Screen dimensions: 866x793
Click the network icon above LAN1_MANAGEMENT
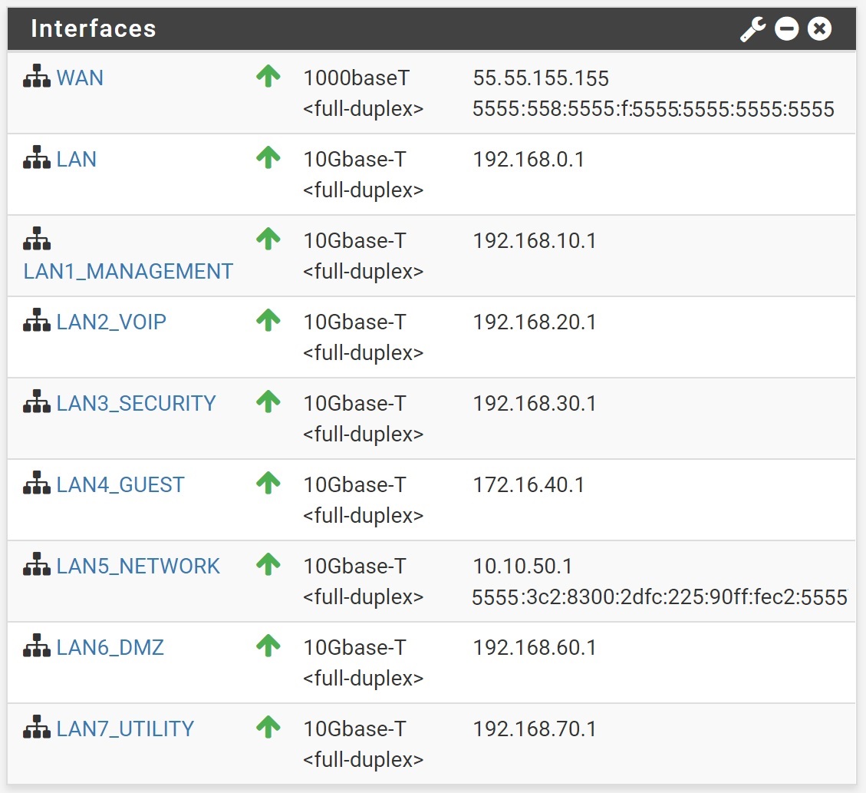(37, 241)
